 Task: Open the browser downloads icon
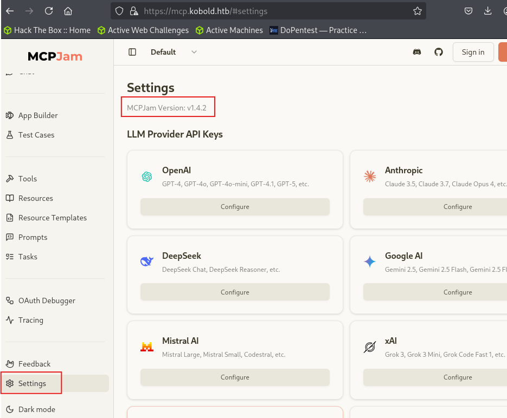[487, 11]
